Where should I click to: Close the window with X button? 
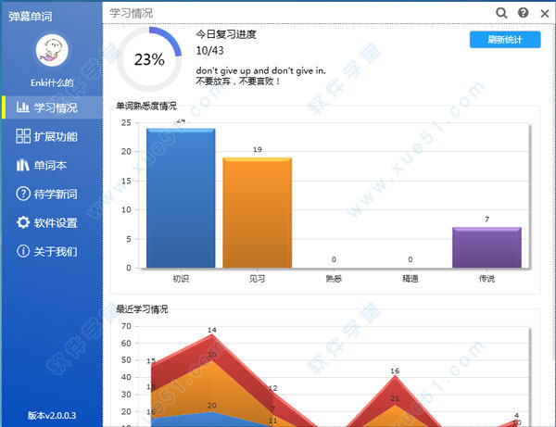tap(545, 14)
